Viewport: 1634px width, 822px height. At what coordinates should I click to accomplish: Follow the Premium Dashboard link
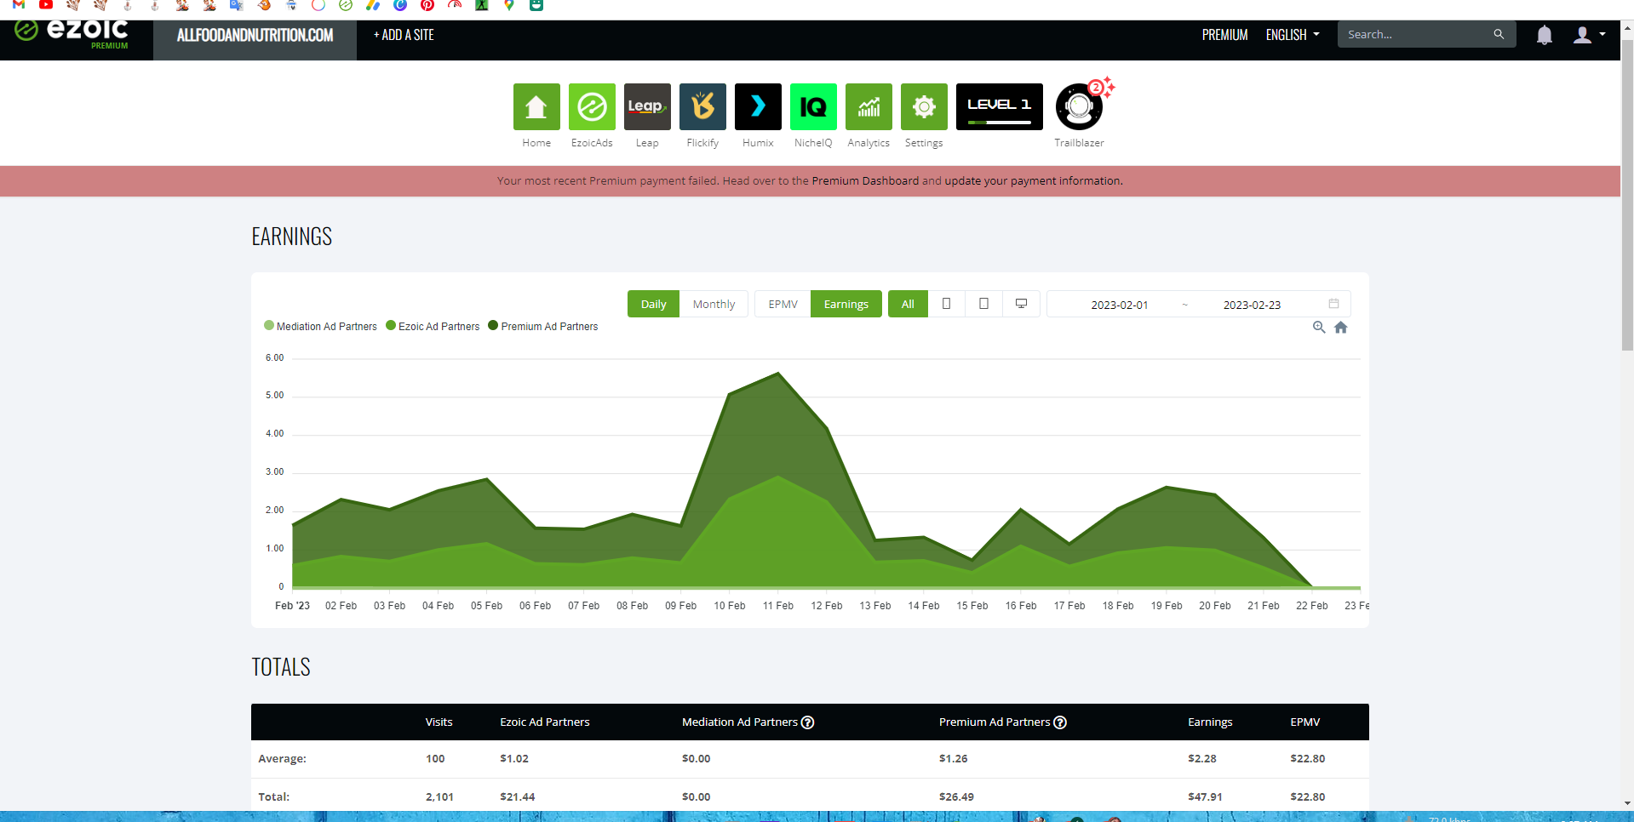click(865, 180)
